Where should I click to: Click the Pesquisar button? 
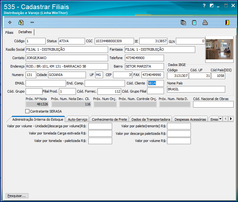point(17,196)
